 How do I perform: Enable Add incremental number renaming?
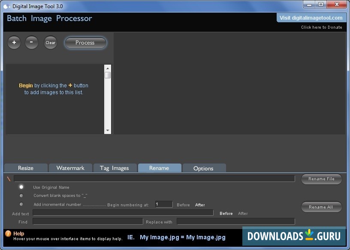click(21, 204)
